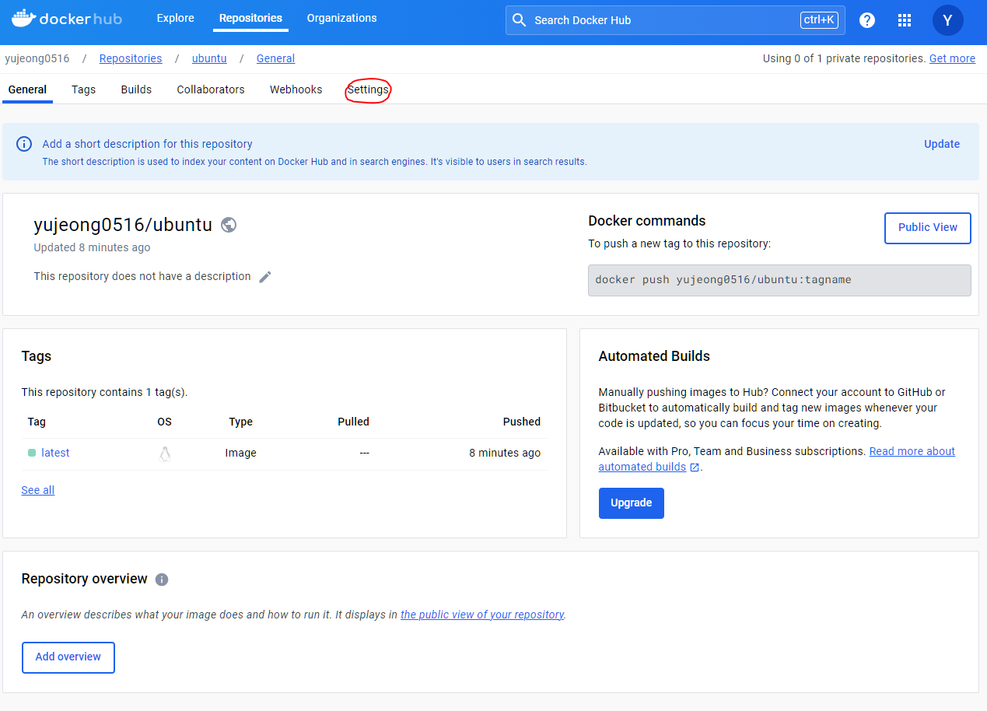Click the Tag column header

click(x=37, y=422)
